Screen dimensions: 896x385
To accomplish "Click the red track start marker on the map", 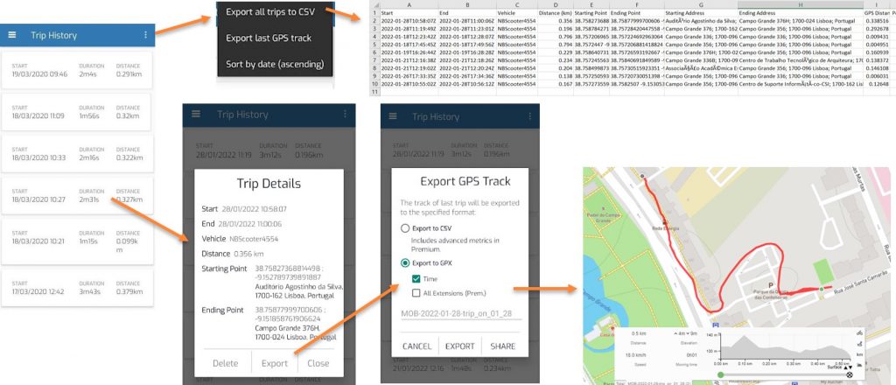I will (x=643, y=176).
